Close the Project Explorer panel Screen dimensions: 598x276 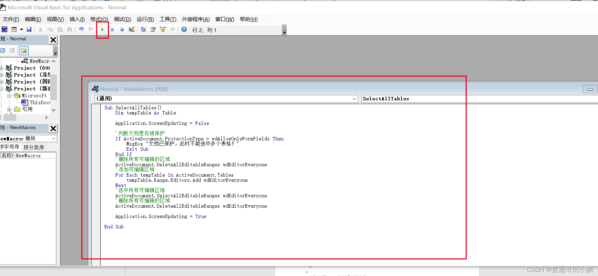(53, 40)
